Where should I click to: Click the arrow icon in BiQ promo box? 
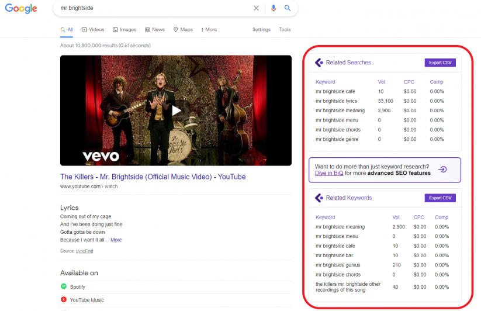pyautogui.click(x=442, y=170)
